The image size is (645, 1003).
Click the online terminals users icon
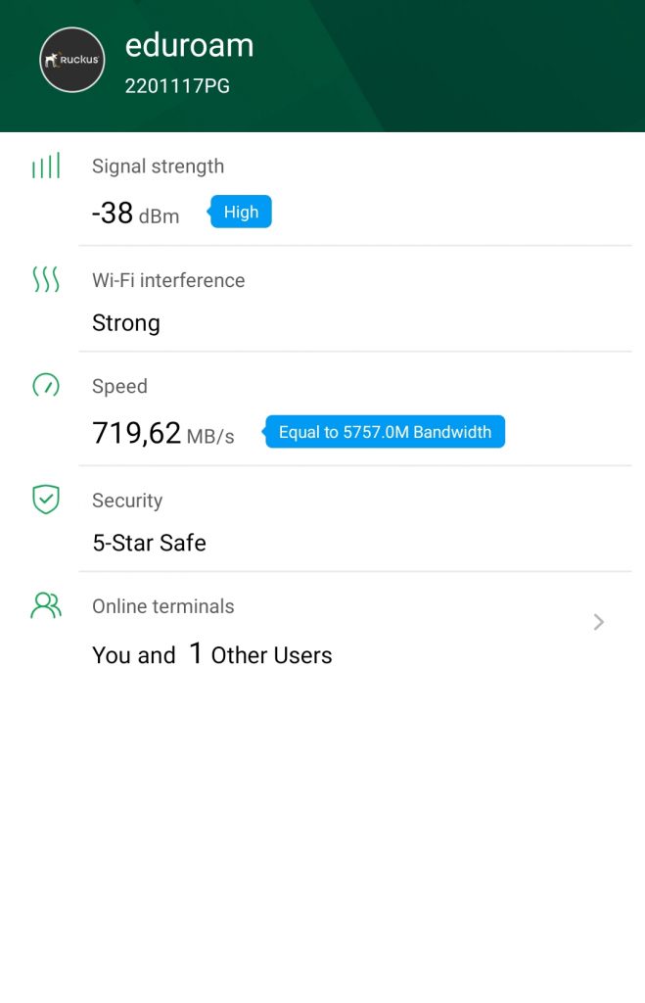coord(46,606)
